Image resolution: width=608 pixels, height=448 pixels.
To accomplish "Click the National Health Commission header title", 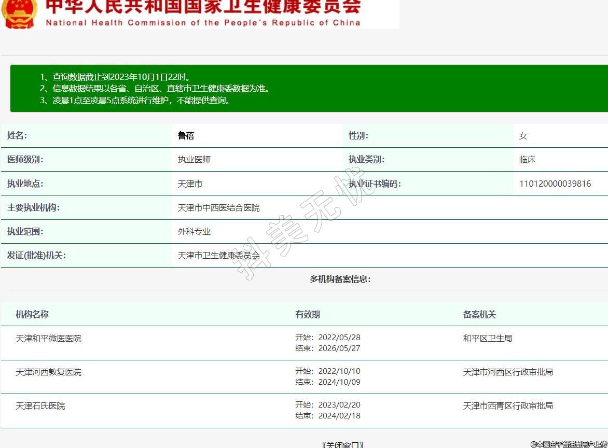I will click(202, 13).
